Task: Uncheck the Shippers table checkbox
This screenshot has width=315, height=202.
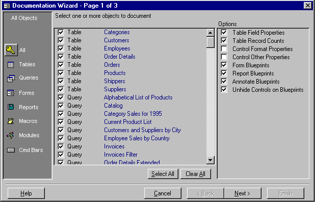Action: (x=61, y=81)
